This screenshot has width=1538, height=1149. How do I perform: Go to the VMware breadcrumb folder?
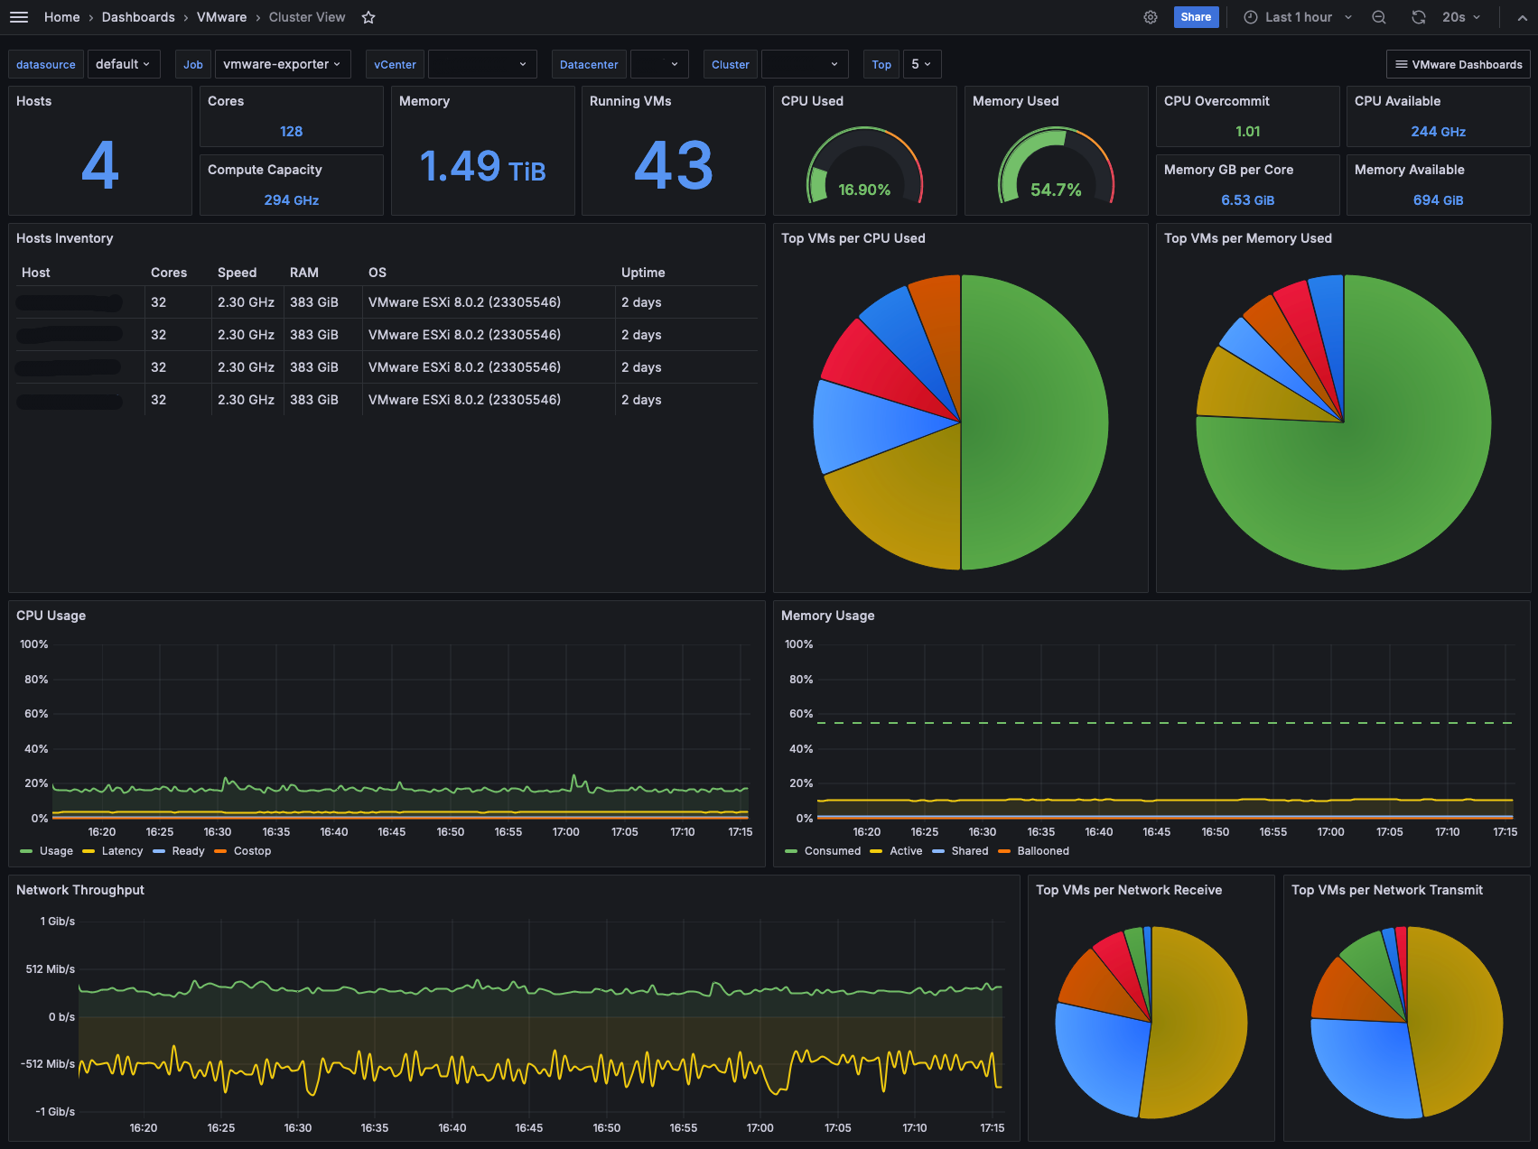(x=222, y=17)
